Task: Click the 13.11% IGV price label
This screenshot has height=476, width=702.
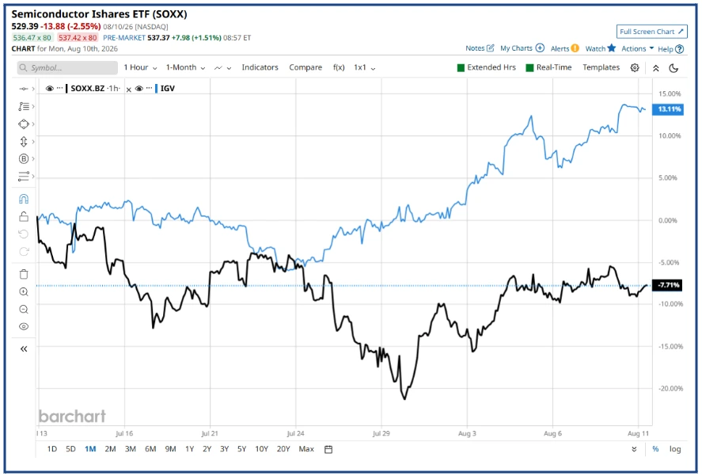Action: [668, 109]
